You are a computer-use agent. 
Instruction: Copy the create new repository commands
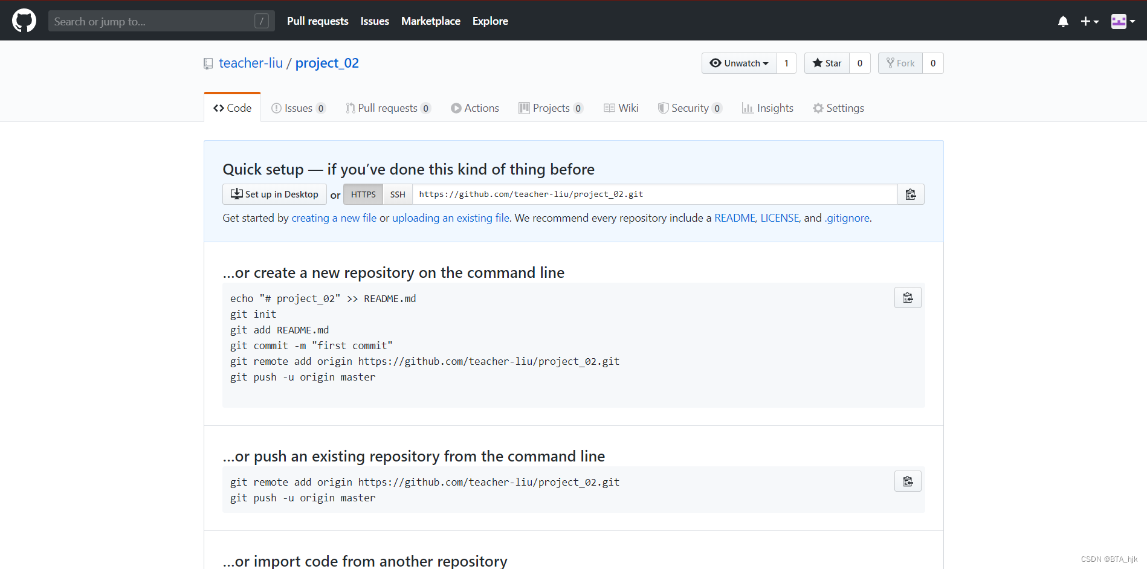click(908, 298)
